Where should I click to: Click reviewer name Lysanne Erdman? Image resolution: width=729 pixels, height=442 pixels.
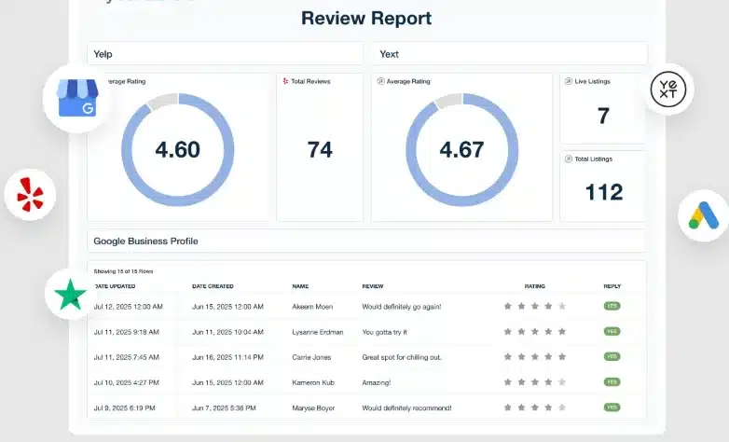pos(318,332)
